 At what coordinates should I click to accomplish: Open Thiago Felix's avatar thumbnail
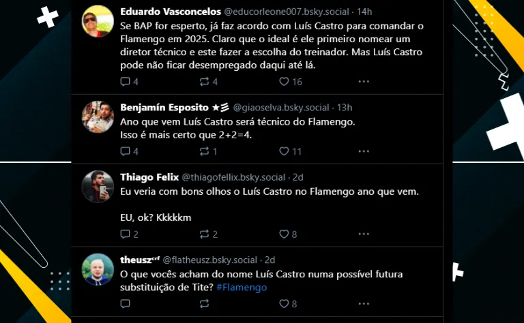point(98,187)
